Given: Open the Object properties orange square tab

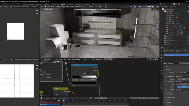Looking at the screenshot, I should pyautogui.click(x=161, y=70).
